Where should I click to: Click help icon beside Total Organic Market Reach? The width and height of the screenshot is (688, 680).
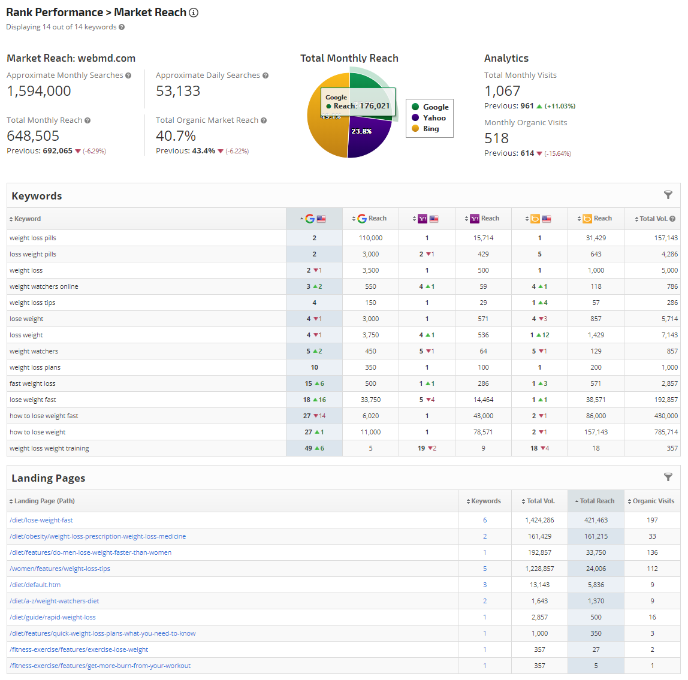pos(264,120)
